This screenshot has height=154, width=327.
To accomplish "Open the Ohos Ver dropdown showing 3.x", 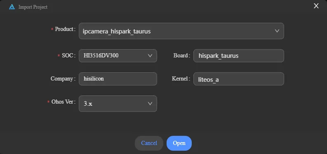I will click(x=118, y=104).
